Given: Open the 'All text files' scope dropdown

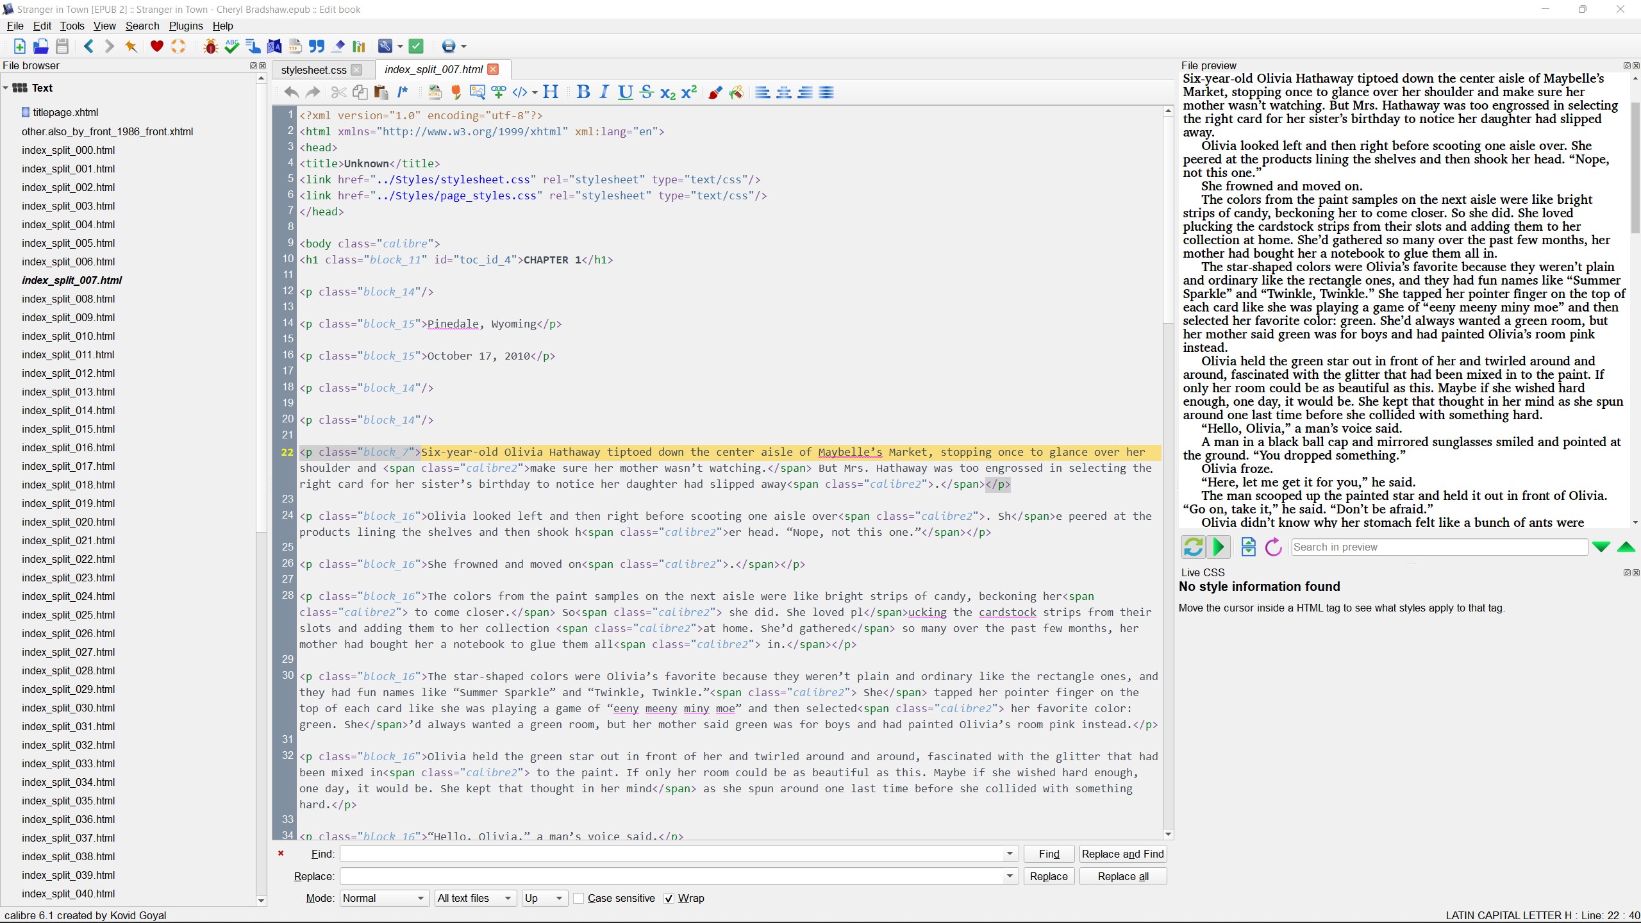Looking at the screenshot, I should [474, 898].
